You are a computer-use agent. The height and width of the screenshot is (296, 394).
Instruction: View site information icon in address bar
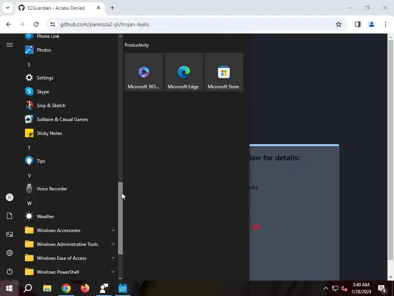point(52,24)
